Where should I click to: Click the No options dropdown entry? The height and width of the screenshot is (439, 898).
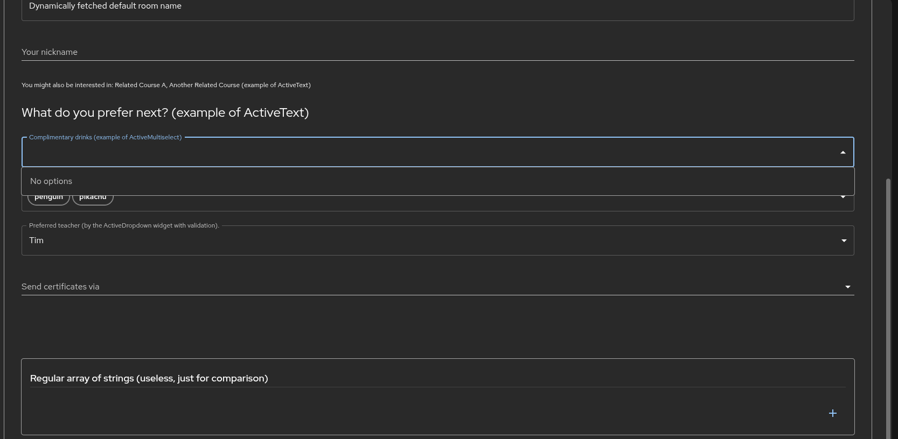[x=51, y=181]
